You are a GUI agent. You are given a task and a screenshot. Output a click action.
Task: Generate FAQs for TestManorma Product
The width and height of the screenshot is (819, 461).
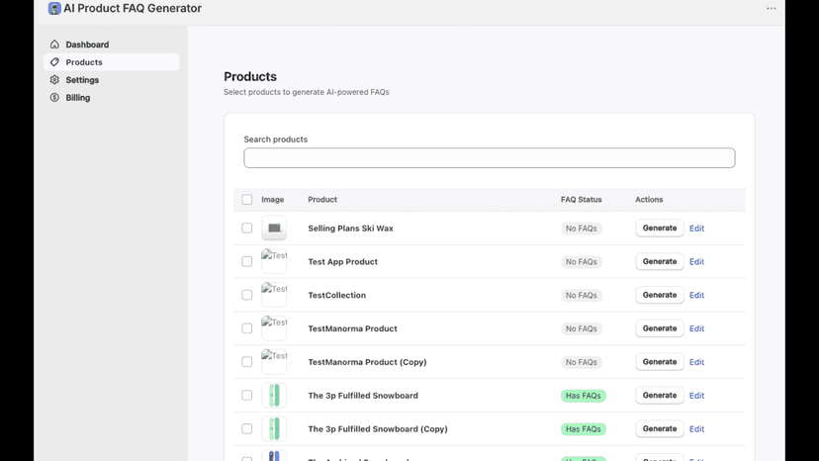(x=660, y=328)
